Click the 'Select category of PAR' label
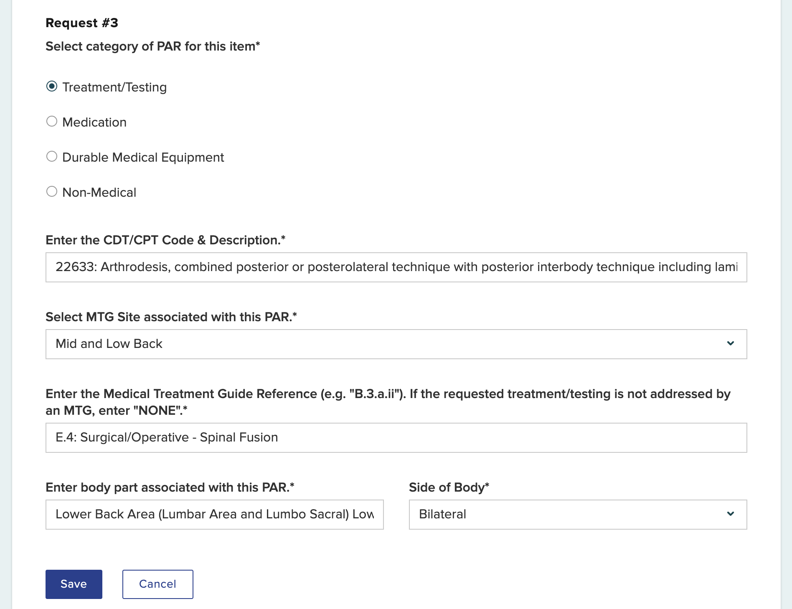This screenshot has width=792, height=609. (x=152, y=46)
